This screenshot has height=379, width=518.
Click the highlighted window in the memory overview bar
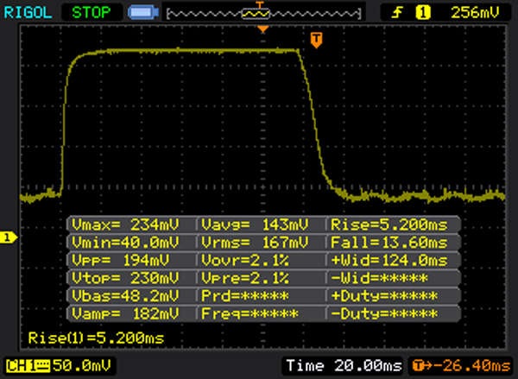click(256, 14)
